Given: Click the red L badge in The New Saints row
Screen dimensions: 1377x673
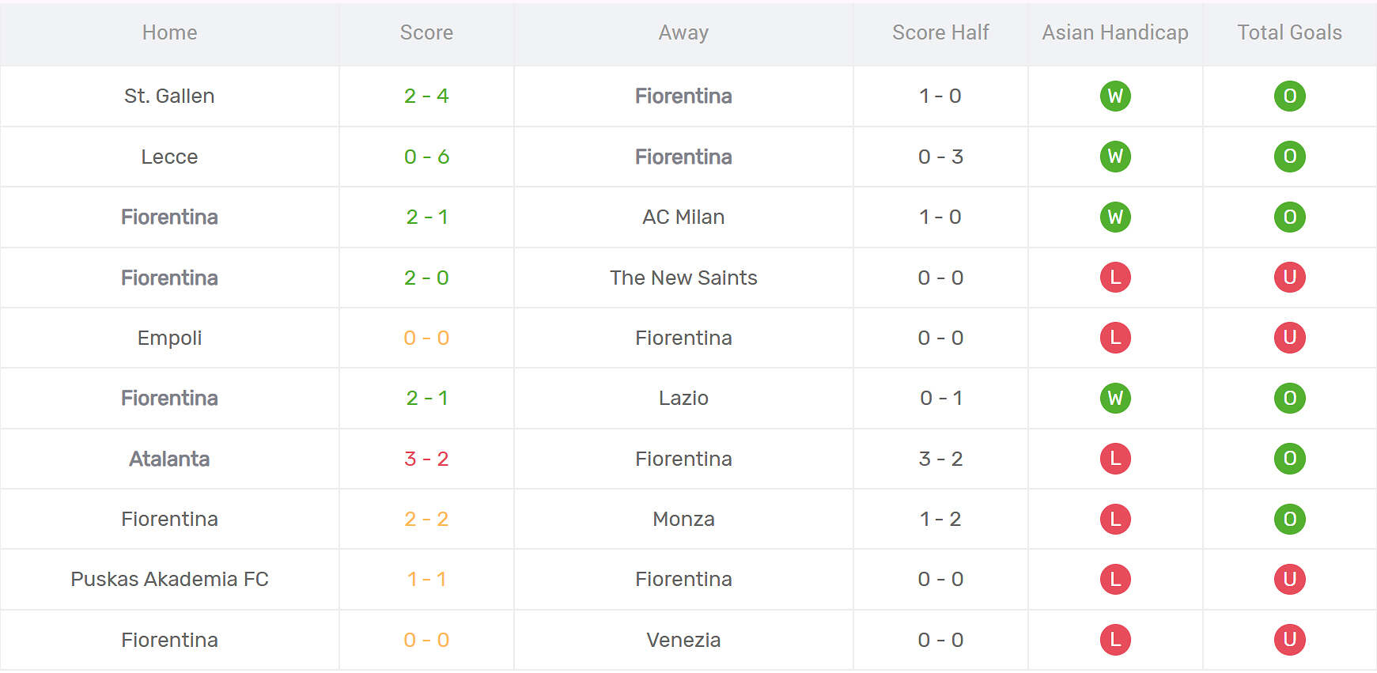Looking at the screenshot, I should click(x=1115, y=278).
